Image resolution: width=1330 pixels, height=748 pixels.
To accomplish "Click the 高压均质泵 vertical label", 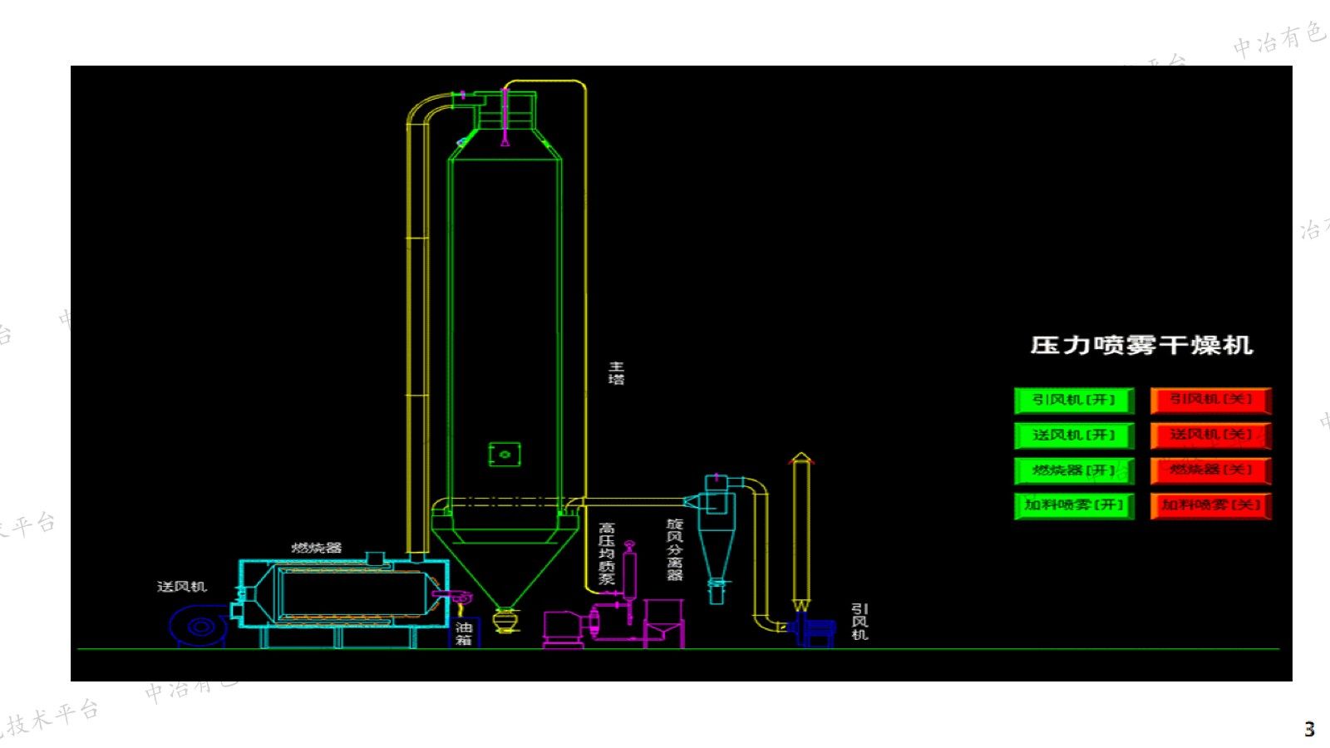I will [607, 554].
